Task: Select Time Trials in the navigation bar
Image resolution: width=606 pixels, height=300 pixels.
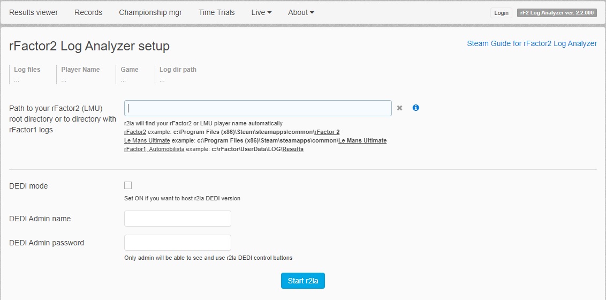Action: click(216, 12)
